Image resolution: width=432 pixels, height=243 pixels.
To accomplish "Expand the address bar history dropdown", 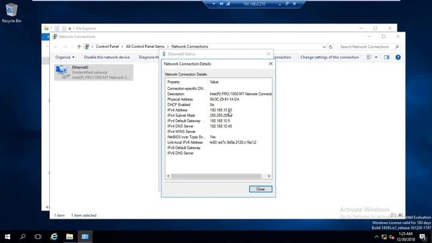I will [x=324, y=47].
